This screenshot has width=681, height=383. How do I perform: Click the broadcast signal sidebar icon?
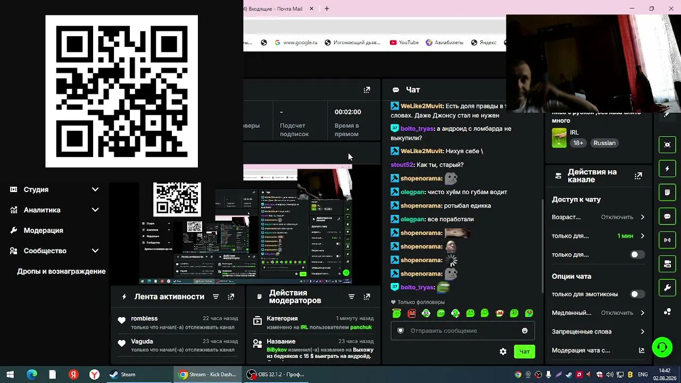(667, 240)
